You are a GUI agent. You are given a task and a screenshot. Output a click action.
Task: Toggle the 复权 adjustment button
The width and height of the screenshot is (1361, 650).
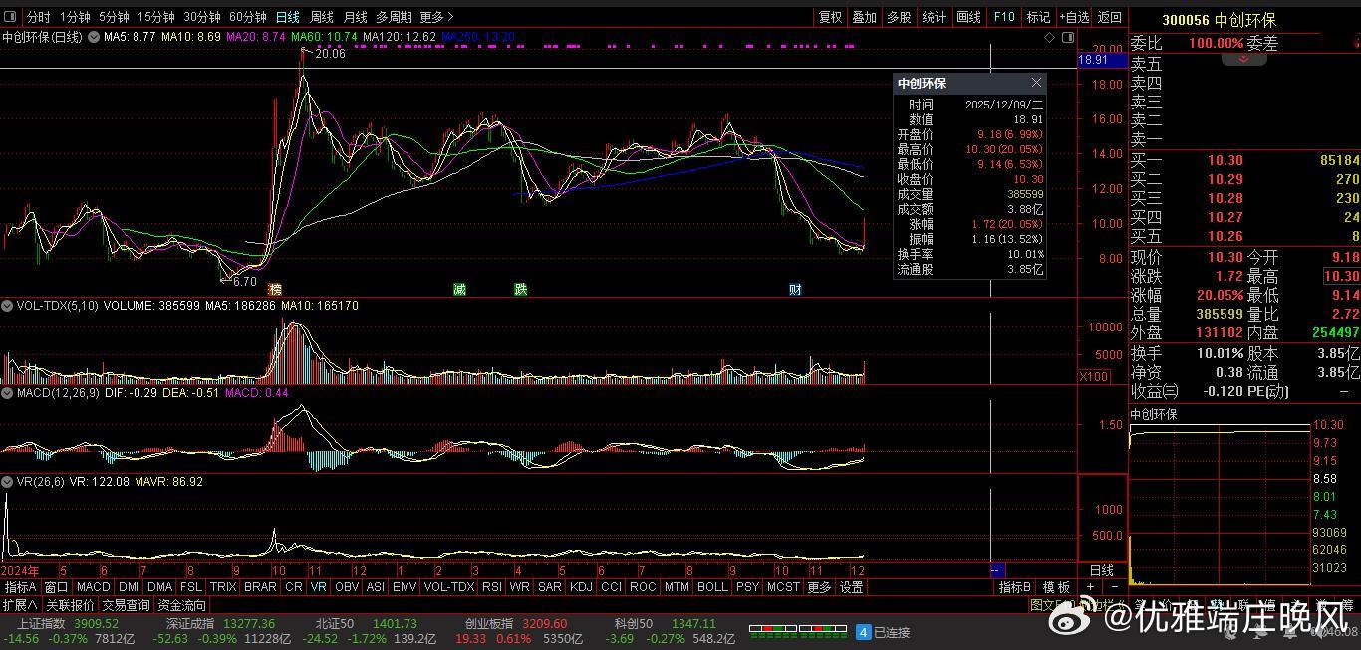click(830, 17)
